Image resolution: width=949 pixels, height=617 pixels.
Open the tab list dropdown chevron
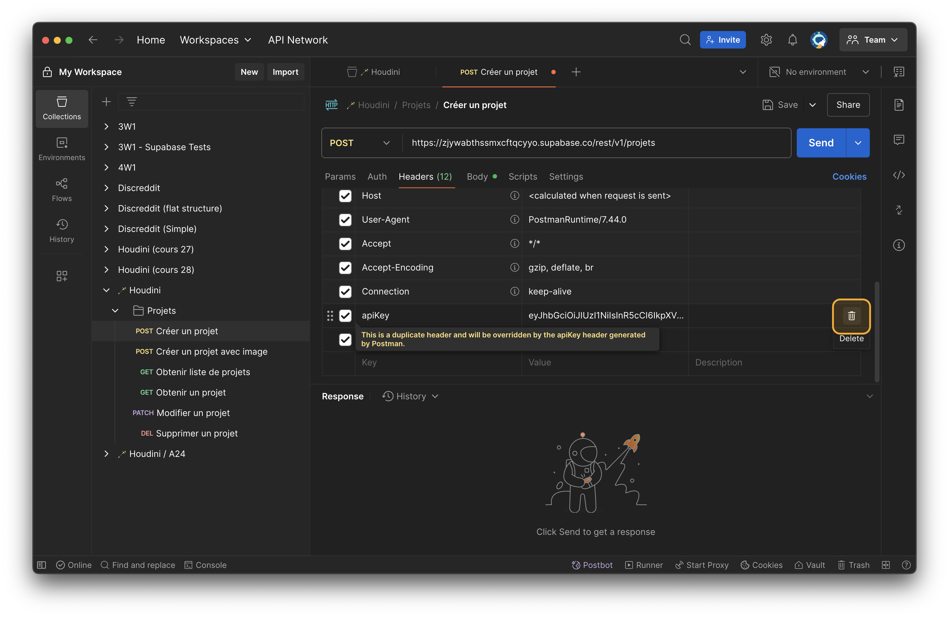[742, 72]
